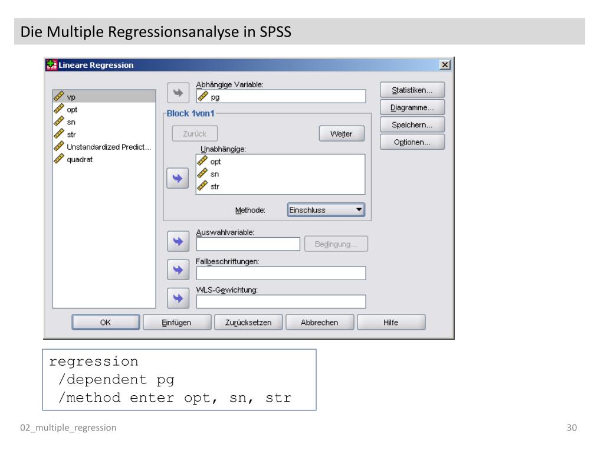Screen dimensions: 604x453
Task: Select str in the Unabhängige list
Action: coord(280,186)
